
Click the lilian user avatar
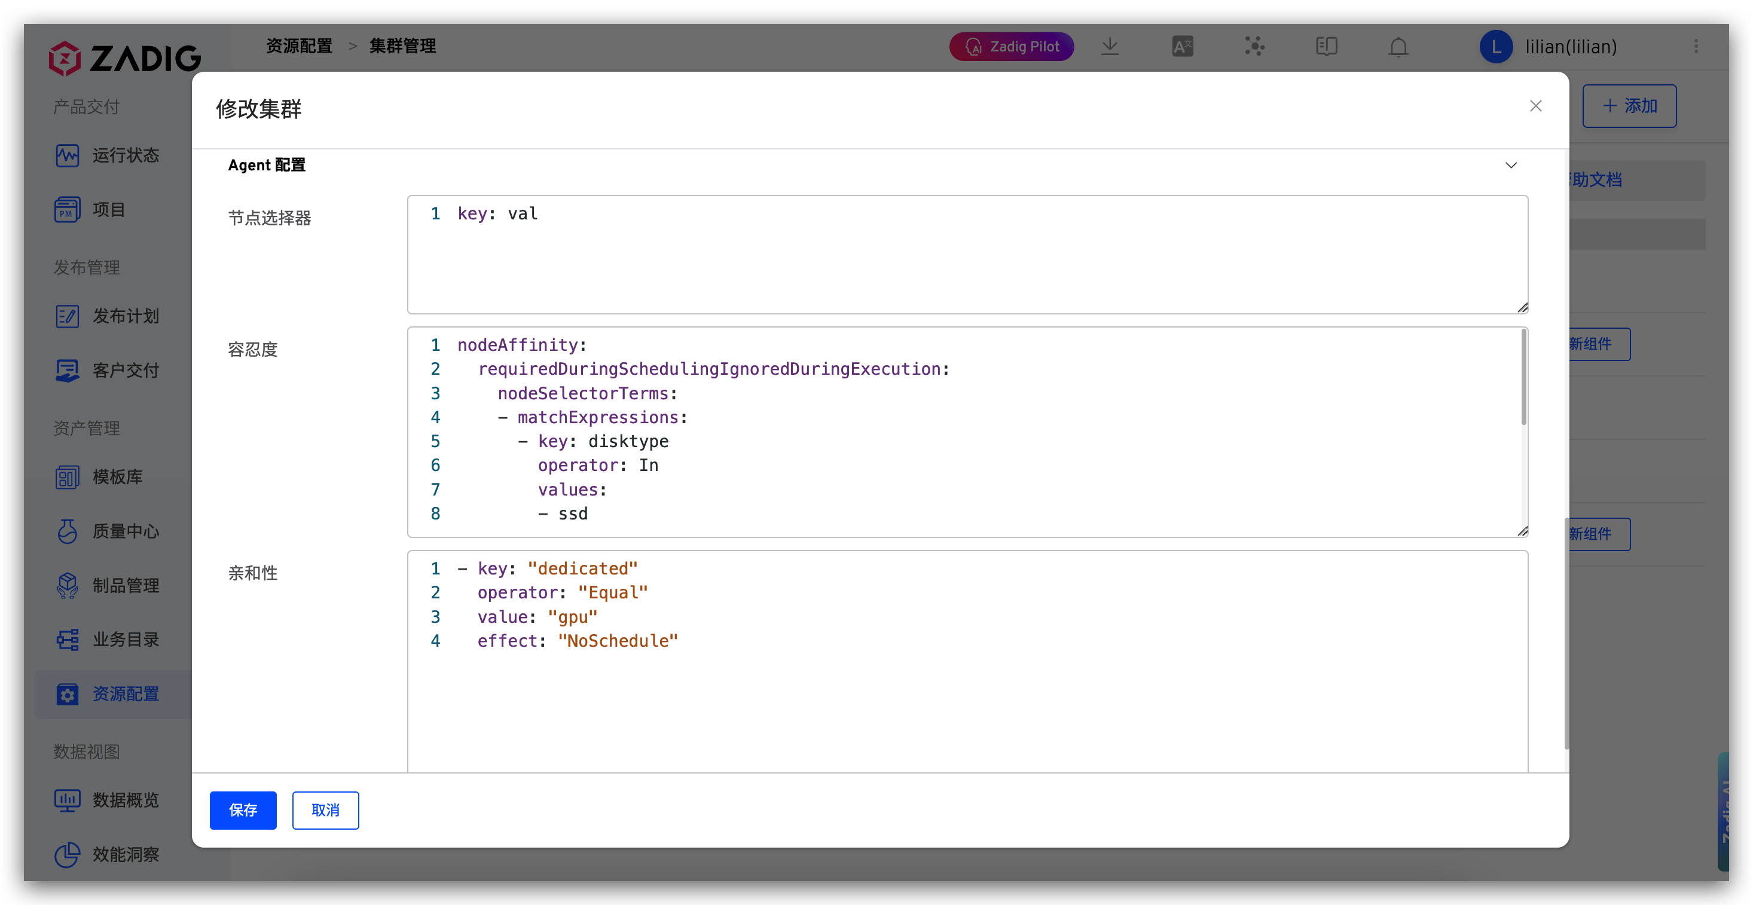[x=1496, y=46]
